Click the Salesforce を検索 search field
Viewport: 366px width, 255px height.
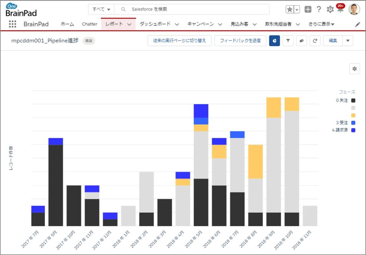click(192, 9)
